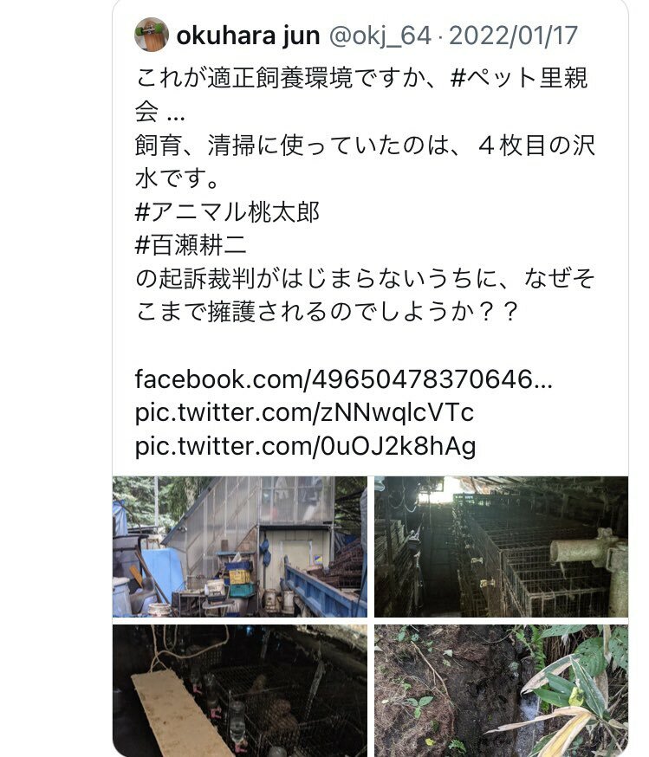The width and height of the screenshot is (649, 757).
Task: Open the pic.twitter.com/zNNwqlcVTc link
Action: click(304, 413)
